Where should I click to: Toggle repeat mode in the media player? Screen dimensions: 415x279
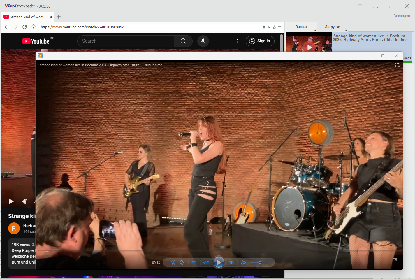coord(182,263)
